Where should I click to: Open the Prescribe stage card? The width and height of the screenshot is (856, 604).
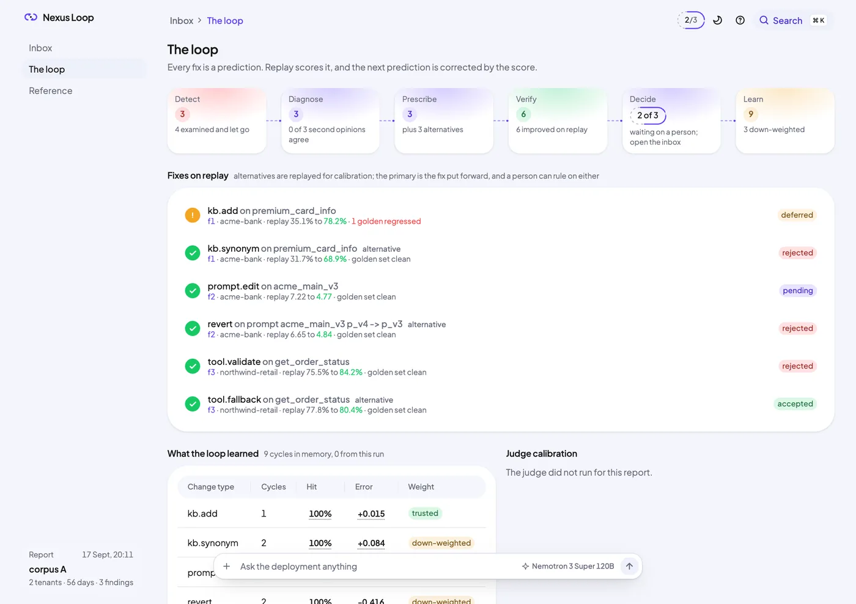click(x=444, y=120)
